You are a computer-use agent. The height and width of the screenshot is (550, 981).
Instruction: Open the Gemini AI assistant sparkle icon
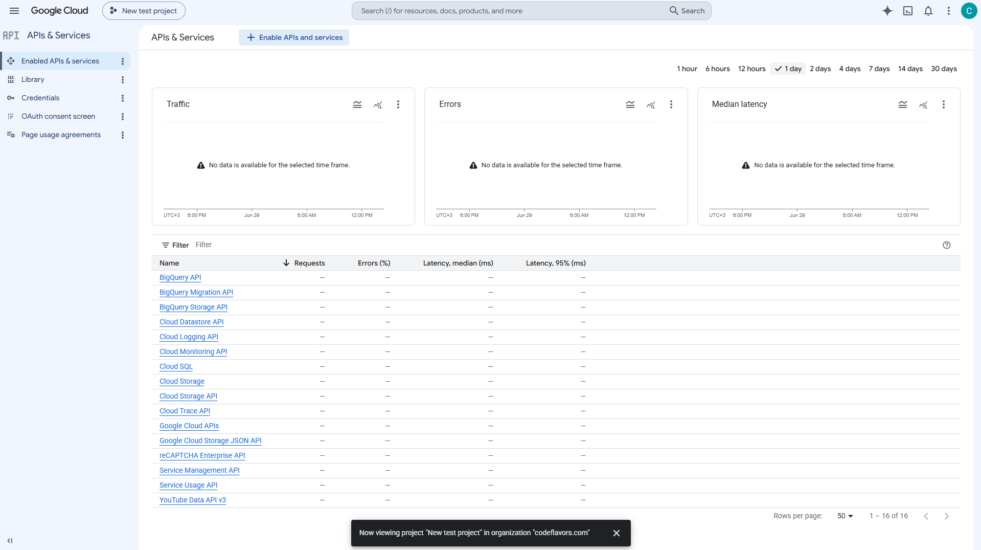tap(887, 11)
